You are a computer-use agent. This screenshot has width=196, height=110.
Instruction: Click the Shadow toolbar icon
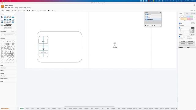click(37, 10)
